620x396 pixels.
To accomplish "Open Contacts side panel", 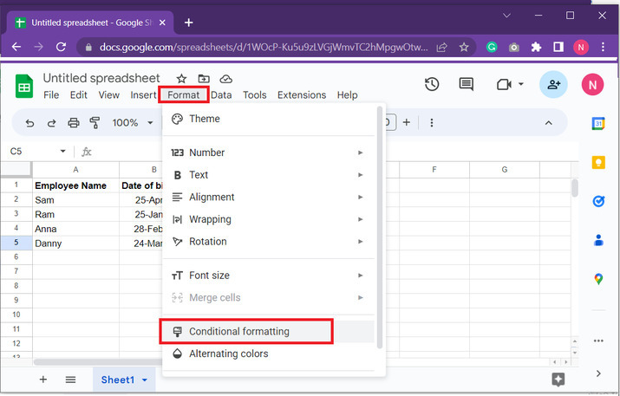I will (598, 240).
